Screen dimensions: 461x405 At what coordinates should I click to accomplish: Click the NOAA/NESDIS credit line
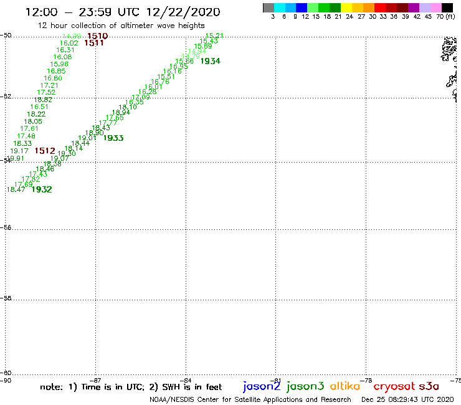coord(250,399)
